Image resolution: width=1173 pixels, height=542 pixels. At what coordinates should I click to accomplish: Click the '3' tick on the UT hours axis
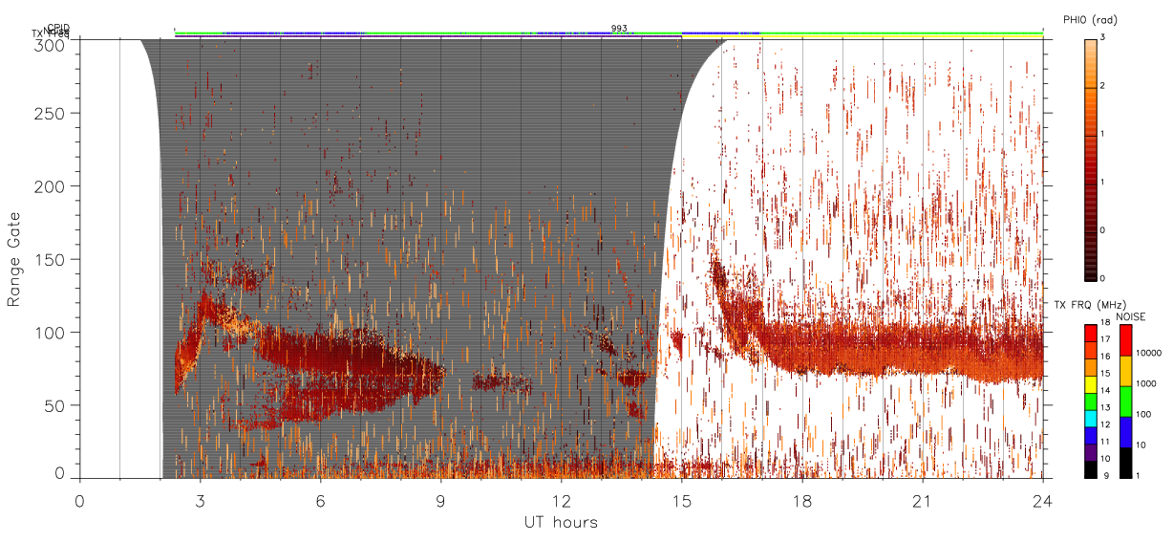pos(200,502)
